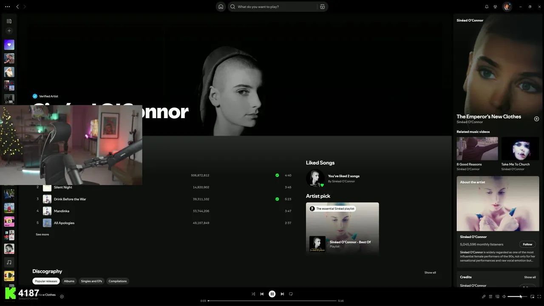Toggle liked checkmark for Drink Before the War
Viewport: 544px width, 306px height.
(277, 199)
